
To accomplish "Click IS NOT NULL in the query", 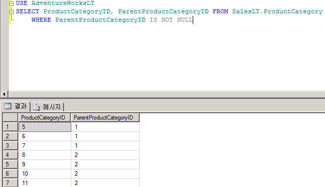I will 171,20.
